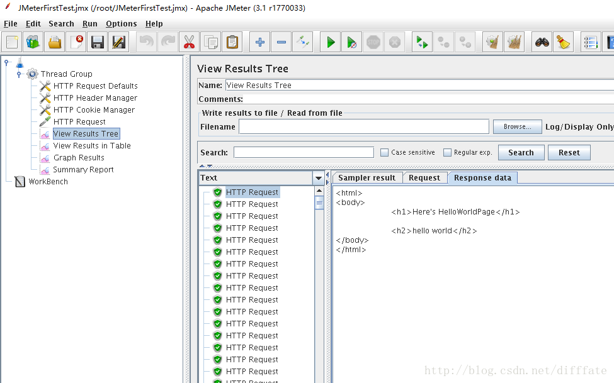Click the Save As icon

tap(118, 42)
